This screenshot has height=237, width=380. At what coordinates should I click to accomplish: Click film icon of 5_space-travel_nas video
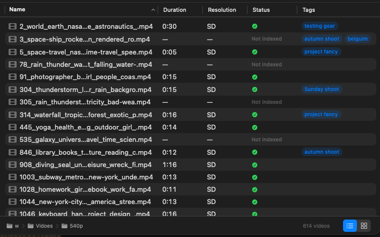pyautogui.click(x=13, y=52)
